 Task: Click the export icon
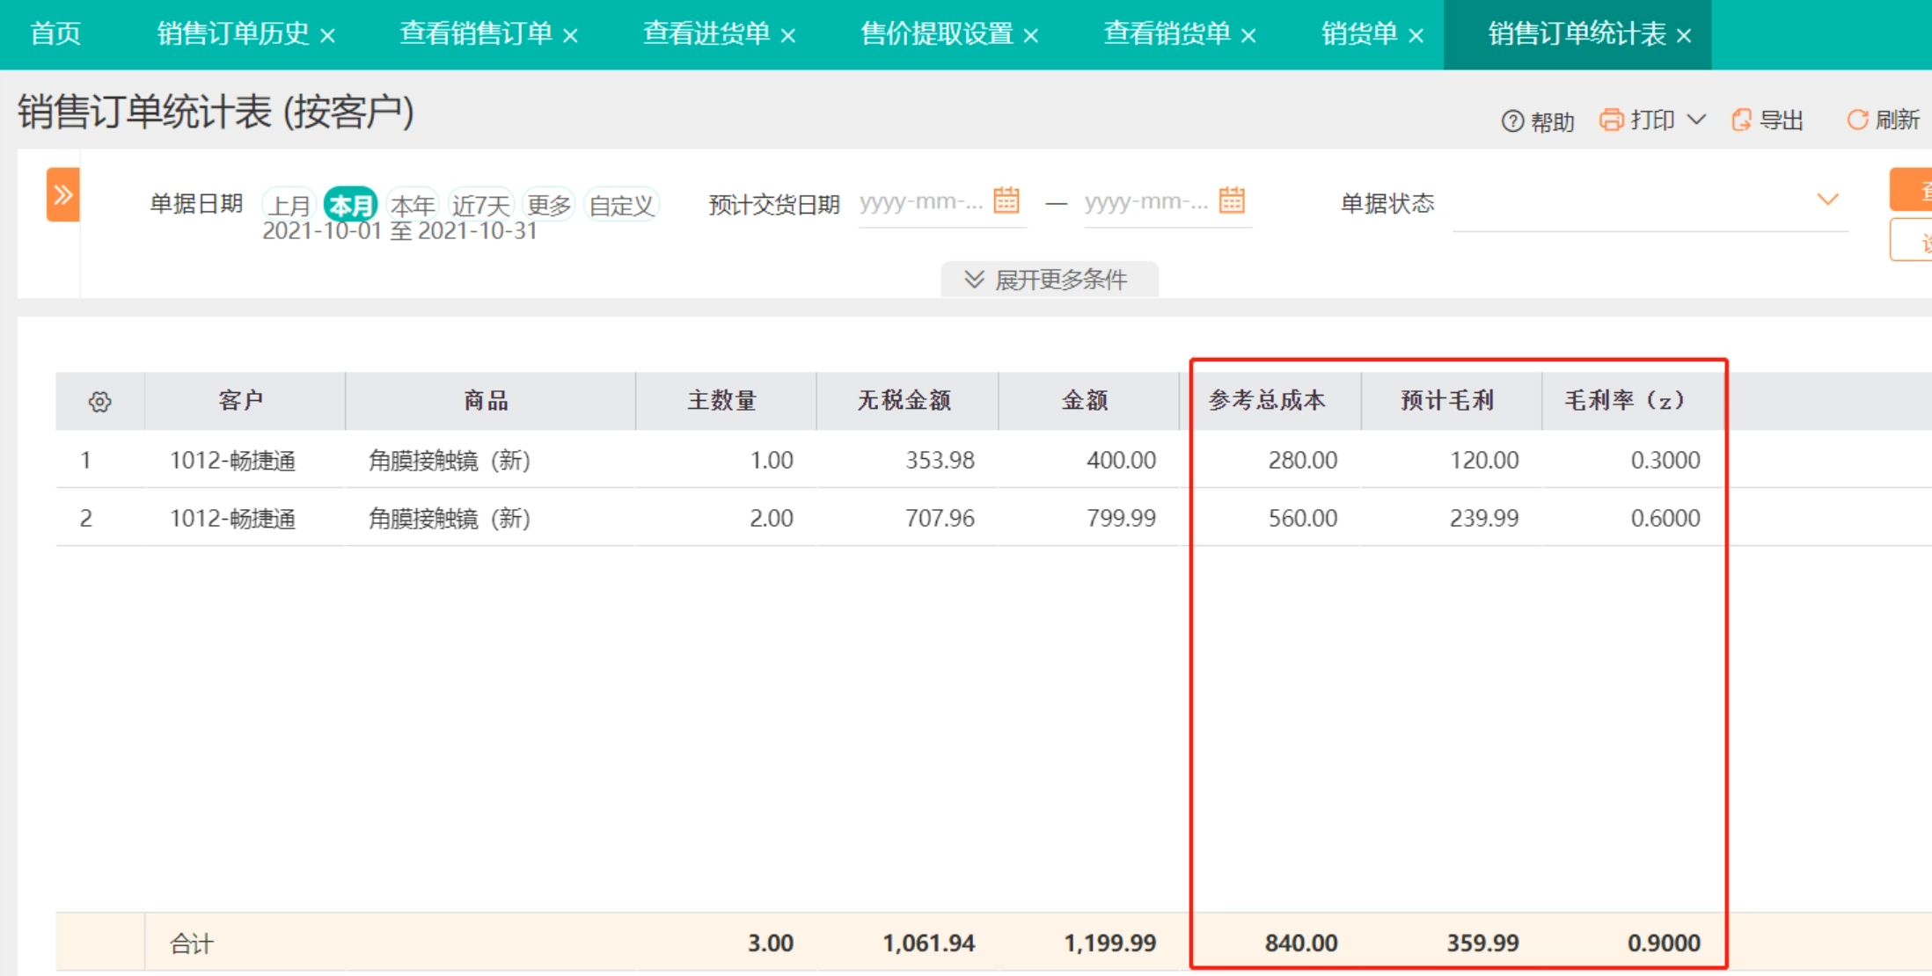tap(1740, 120)
